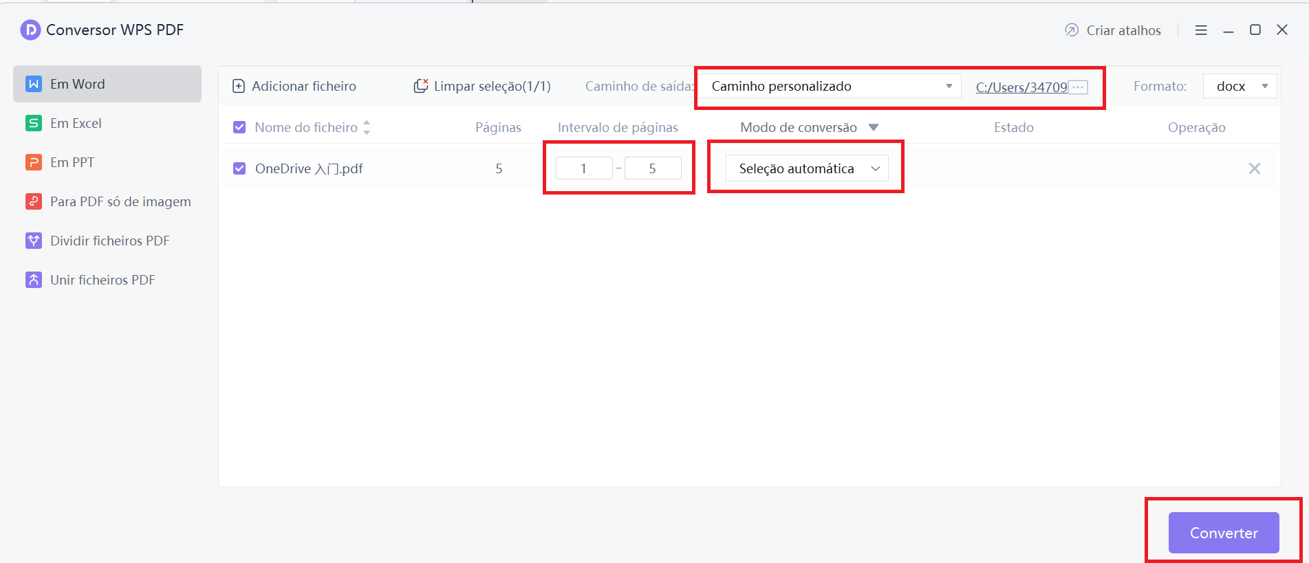Uncheck the OneDrive 入门.pdf checkbox
The height and width of the screenshot is (563, 1309).
[239, 168]
